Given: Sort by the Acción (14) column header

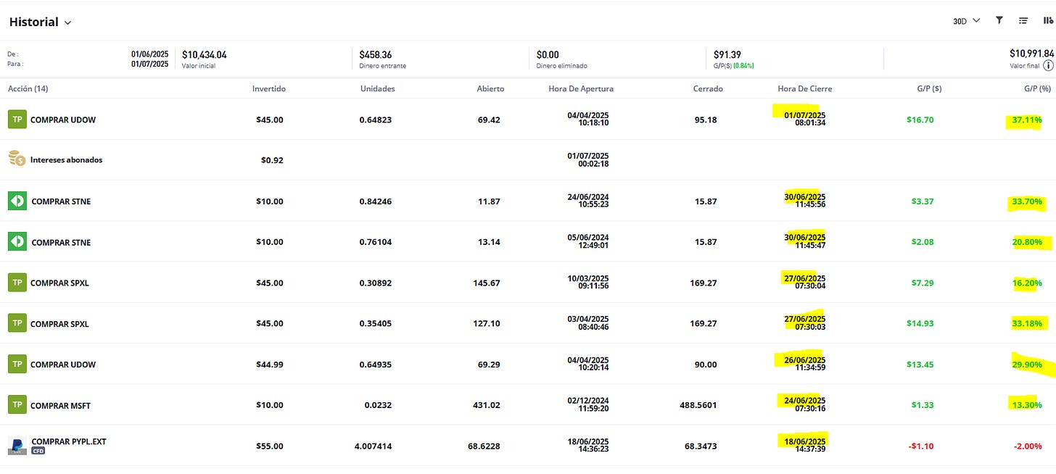Looking at the screenshot, I should pos(28,88).
